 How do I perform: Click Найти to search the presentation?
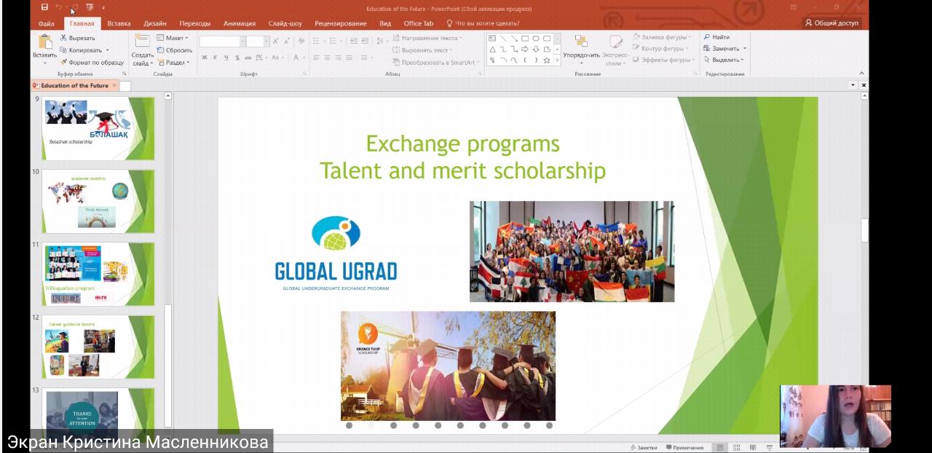point(716,37)
